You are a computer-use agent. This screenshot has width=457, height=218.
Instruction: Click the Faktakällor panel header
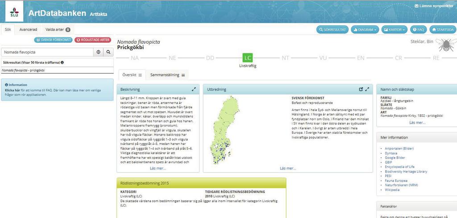coord(416,206)
